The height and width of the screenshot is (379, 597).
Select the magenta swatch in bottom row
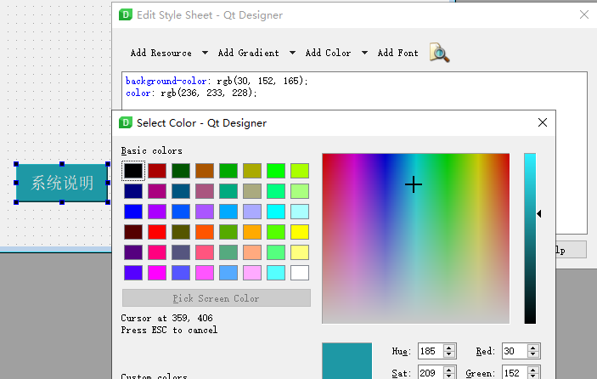pyautogui.click(x=157, y=273)
